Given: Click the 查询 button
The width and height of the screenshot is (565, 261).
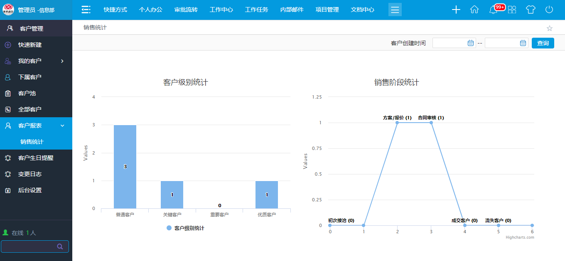Looking at the screenshot, I should click(x=543, y=43).
